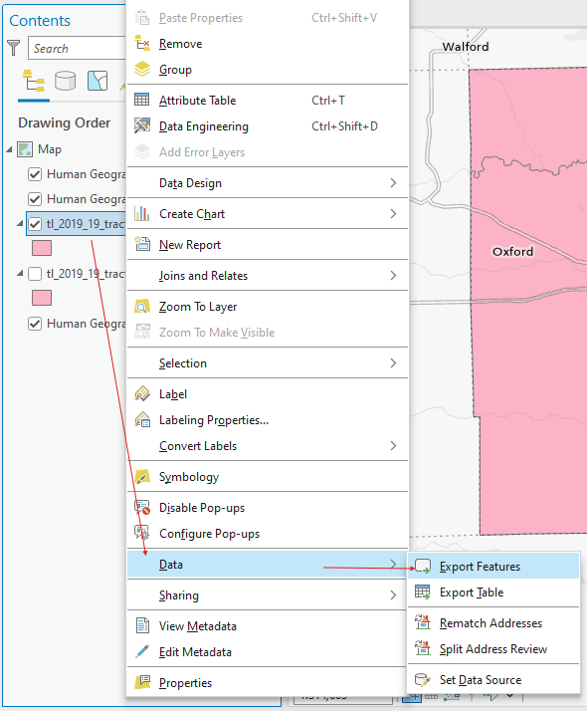Choose Export Features from the Data submenu
This screenshot has width=587, height=711.
493,567
